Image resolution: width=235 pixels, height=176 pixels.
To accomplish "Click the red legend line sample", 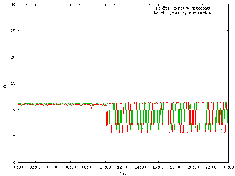I will point(219,8).
